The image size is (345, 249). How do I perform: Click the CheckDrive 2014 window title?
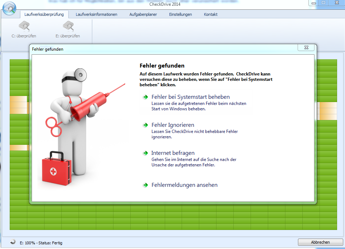click(x=165, y=4)
